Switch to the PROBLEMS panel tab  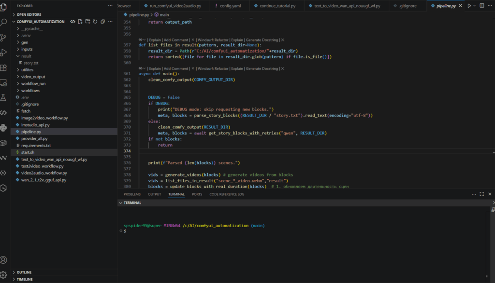(132, 194)
